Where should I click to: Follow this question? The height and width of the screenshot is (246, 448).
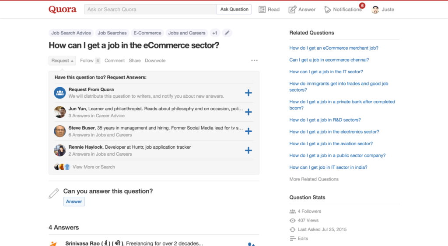87,60
